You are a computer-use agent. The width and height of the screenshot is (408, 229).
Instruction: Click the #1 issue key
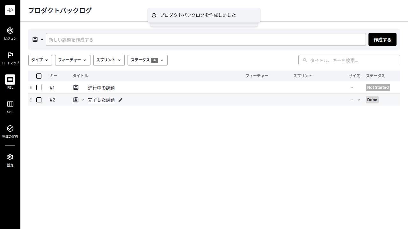(52, 88)
